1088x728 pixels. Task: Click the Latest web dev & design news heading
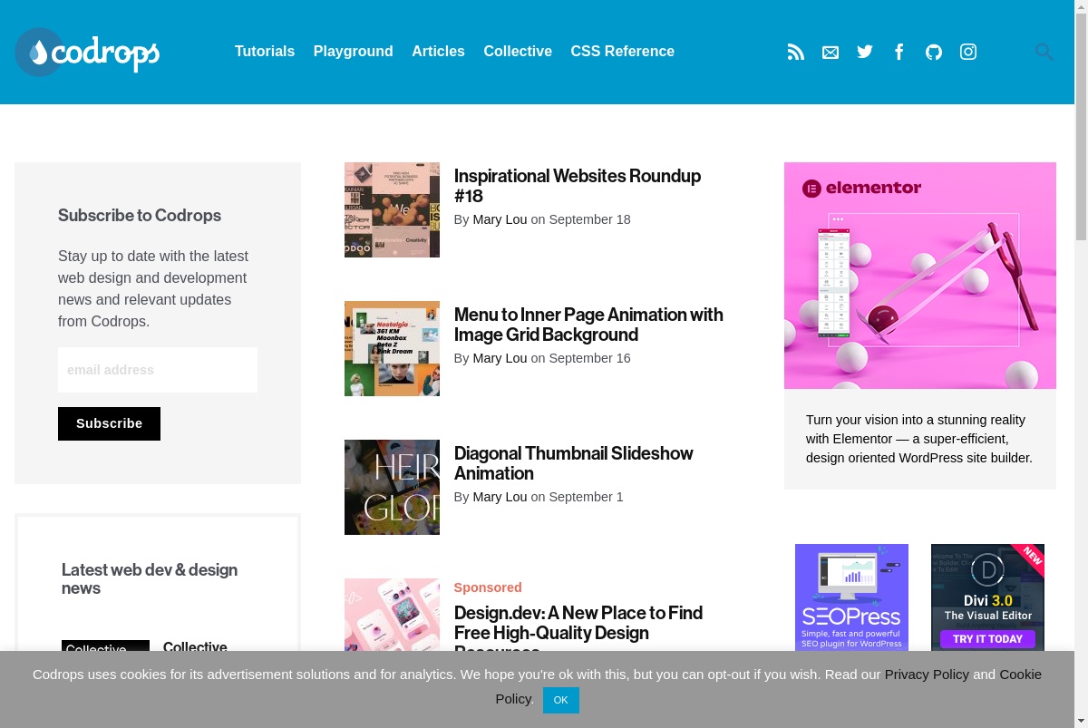[150, 578]
